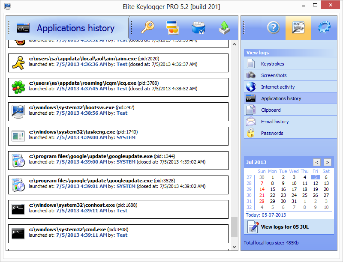Open the Screenshots log
This screenshot has height=262, width=343.
pos(274,75)
